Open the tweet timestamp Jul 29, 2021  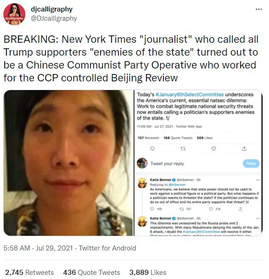pos(38,248)
